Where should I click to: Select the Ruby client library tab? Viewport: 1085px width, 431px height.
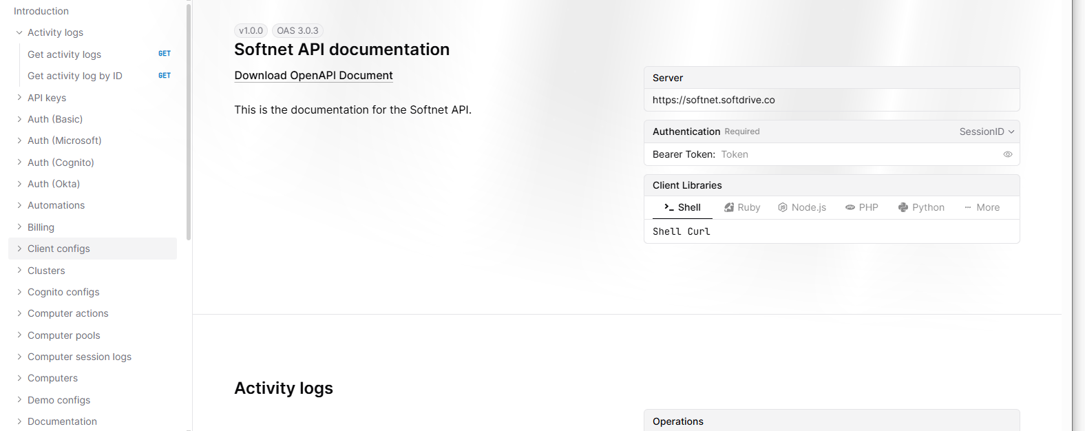(x=742, y=207)
